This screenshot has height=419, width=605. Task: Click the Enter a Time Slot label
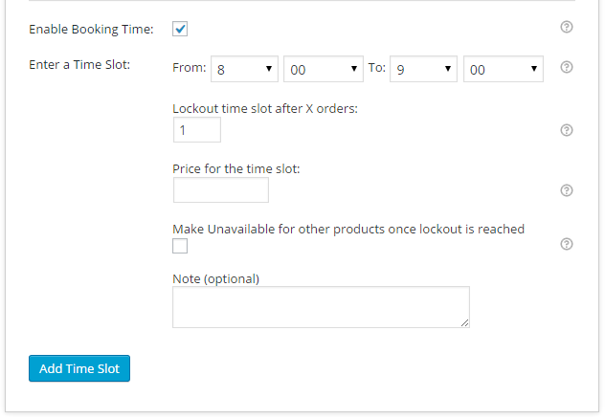pos(79,65)
